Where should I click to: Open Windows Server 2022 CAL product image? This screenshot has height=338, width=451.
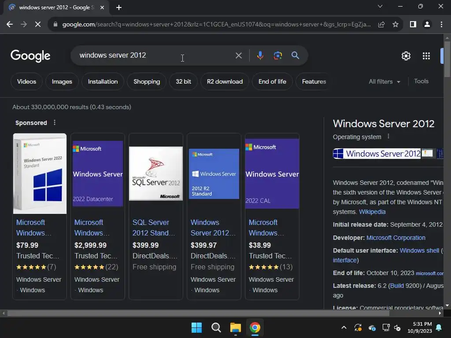(x=272, y=173)
